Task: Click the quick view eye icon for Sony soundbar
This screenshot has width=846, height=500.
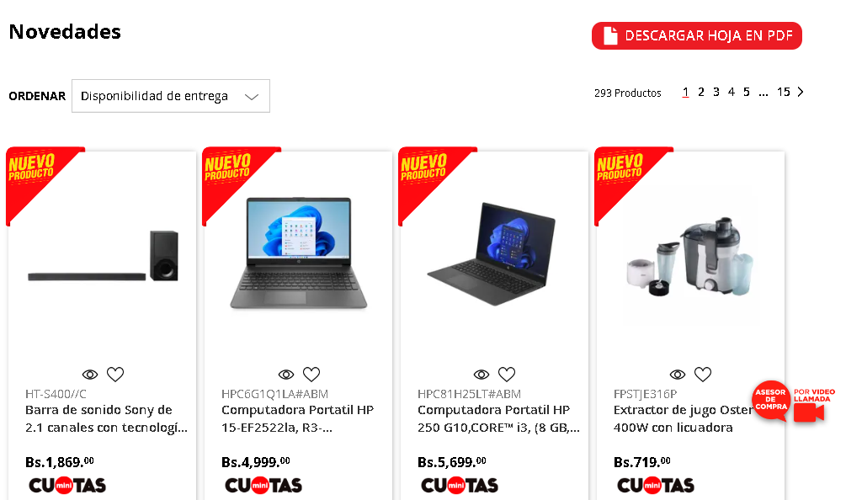Action: coord(89,375)
